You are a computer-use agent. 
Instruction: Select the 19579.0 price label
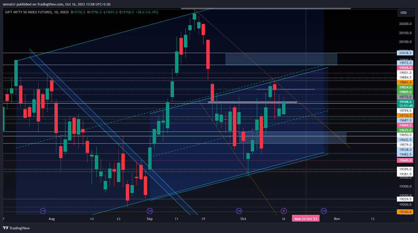pyautogui.click(x=405, y=145)
